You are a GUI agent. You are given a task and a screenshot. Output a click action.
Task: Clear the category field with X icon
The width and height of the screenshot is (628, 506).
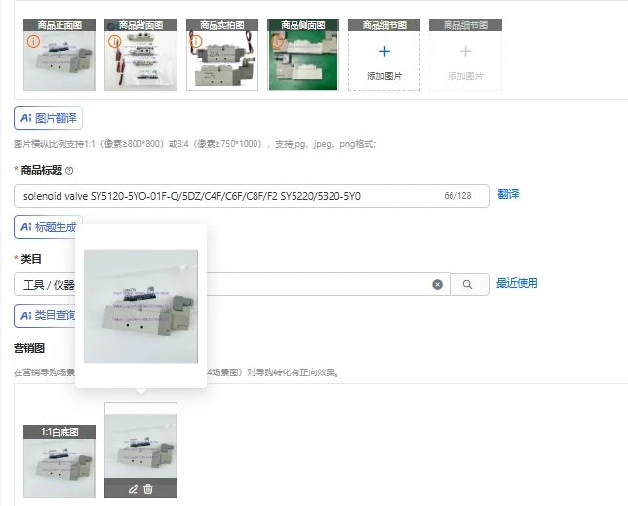(437, 285)
